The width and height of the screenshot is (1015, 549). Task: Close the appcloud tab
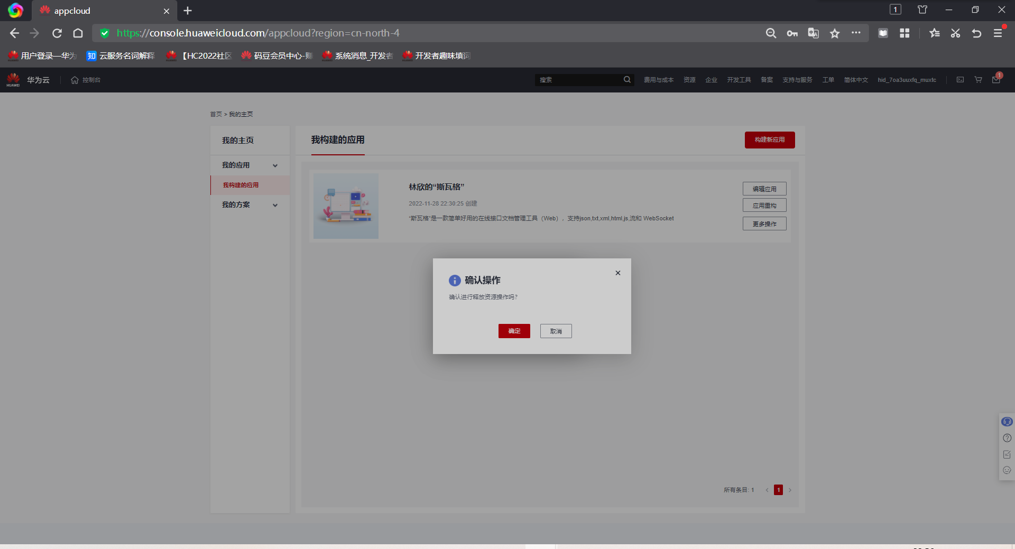coord(167,11)
